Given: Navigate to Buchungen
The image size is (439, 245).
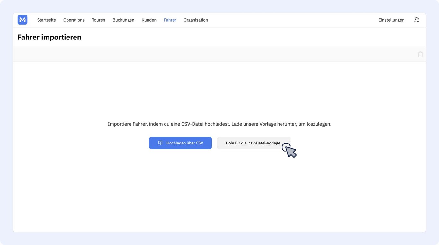Looking at the screenshot, I should pyautogui.click(x=123, y=20).
